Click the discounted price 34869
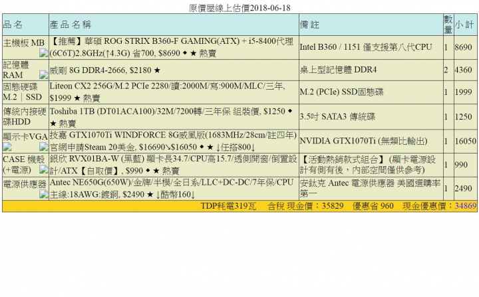 [x=466, y=206]
